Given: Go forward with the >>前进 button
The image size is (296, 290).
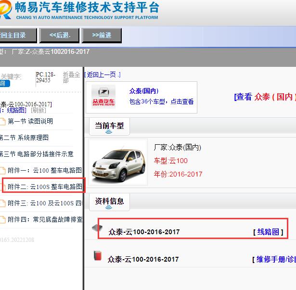Looking at the screenshot, I should [102, 35].
